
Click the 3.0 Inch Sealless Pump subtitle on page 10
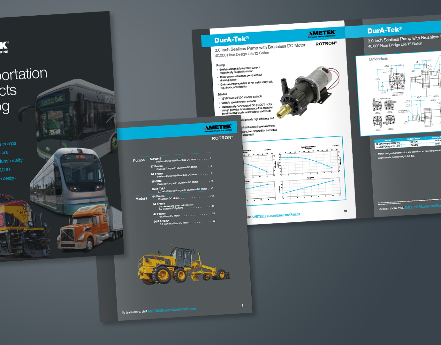click(x=260, y=48)
